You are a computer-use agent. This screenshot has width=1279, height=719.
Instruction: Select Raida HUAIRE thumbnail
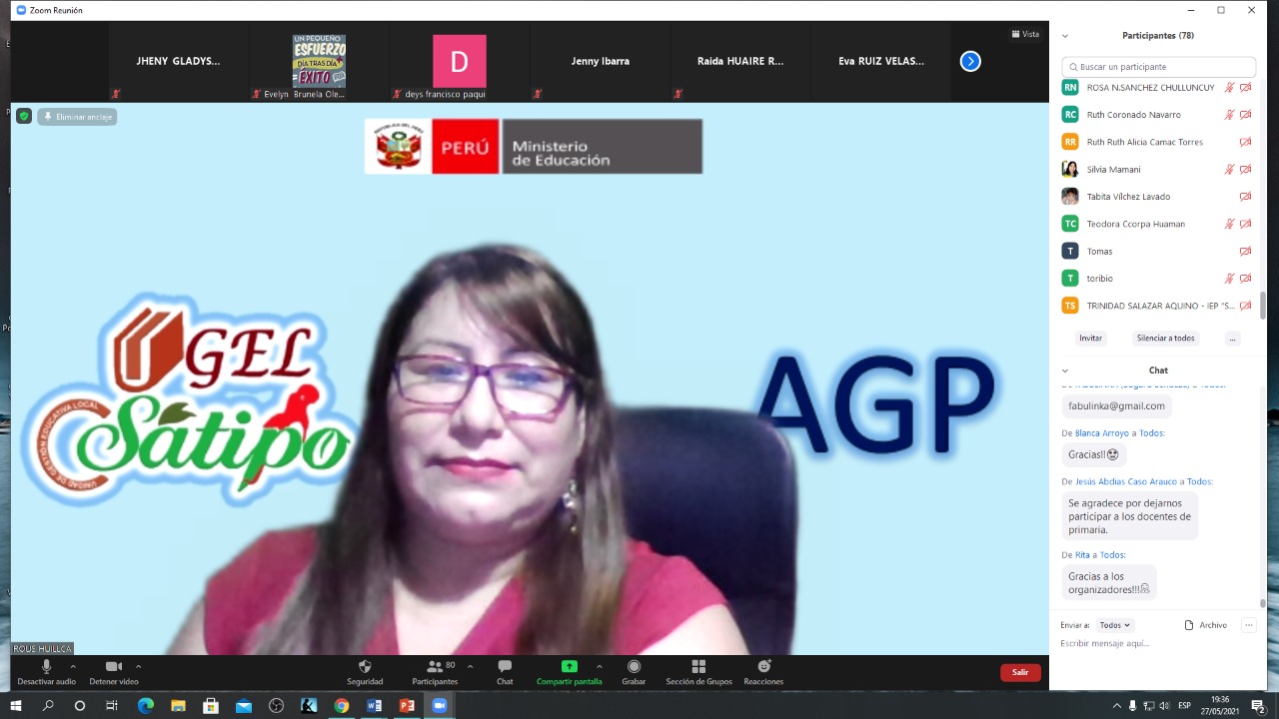[x=740, y=61]
